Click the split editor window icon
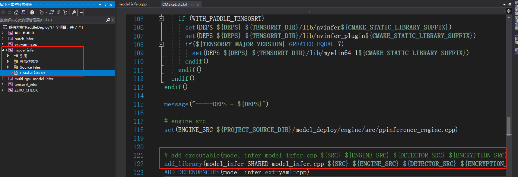The height and width of the screenshot is (177, 518). click(x=509, y=11)
